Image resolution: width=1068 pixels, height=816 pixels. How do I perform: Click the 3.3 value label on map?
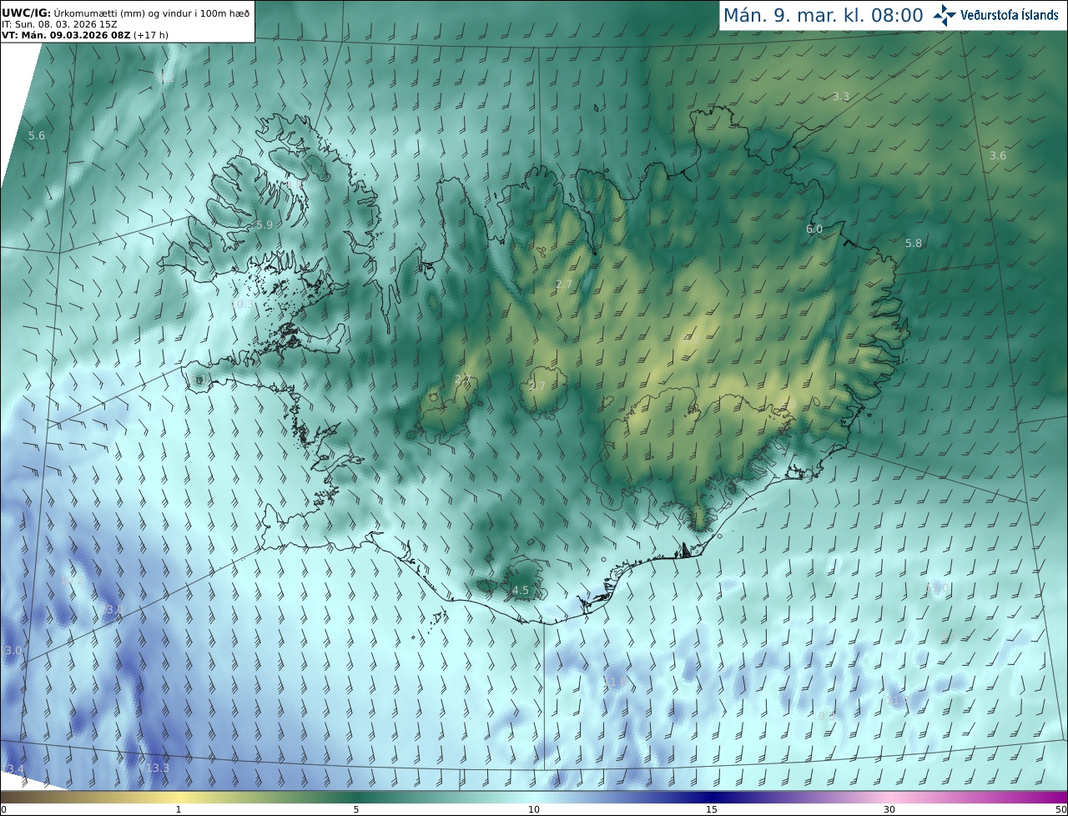841,97
